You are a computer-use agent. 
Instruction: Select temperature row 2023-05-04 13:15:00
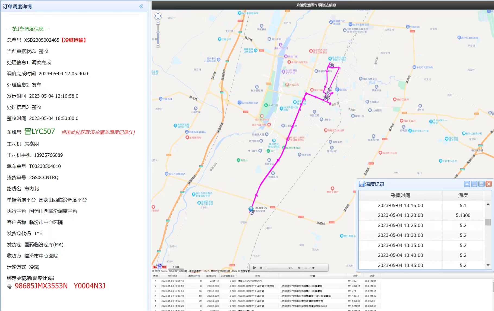tap(421, 205)
